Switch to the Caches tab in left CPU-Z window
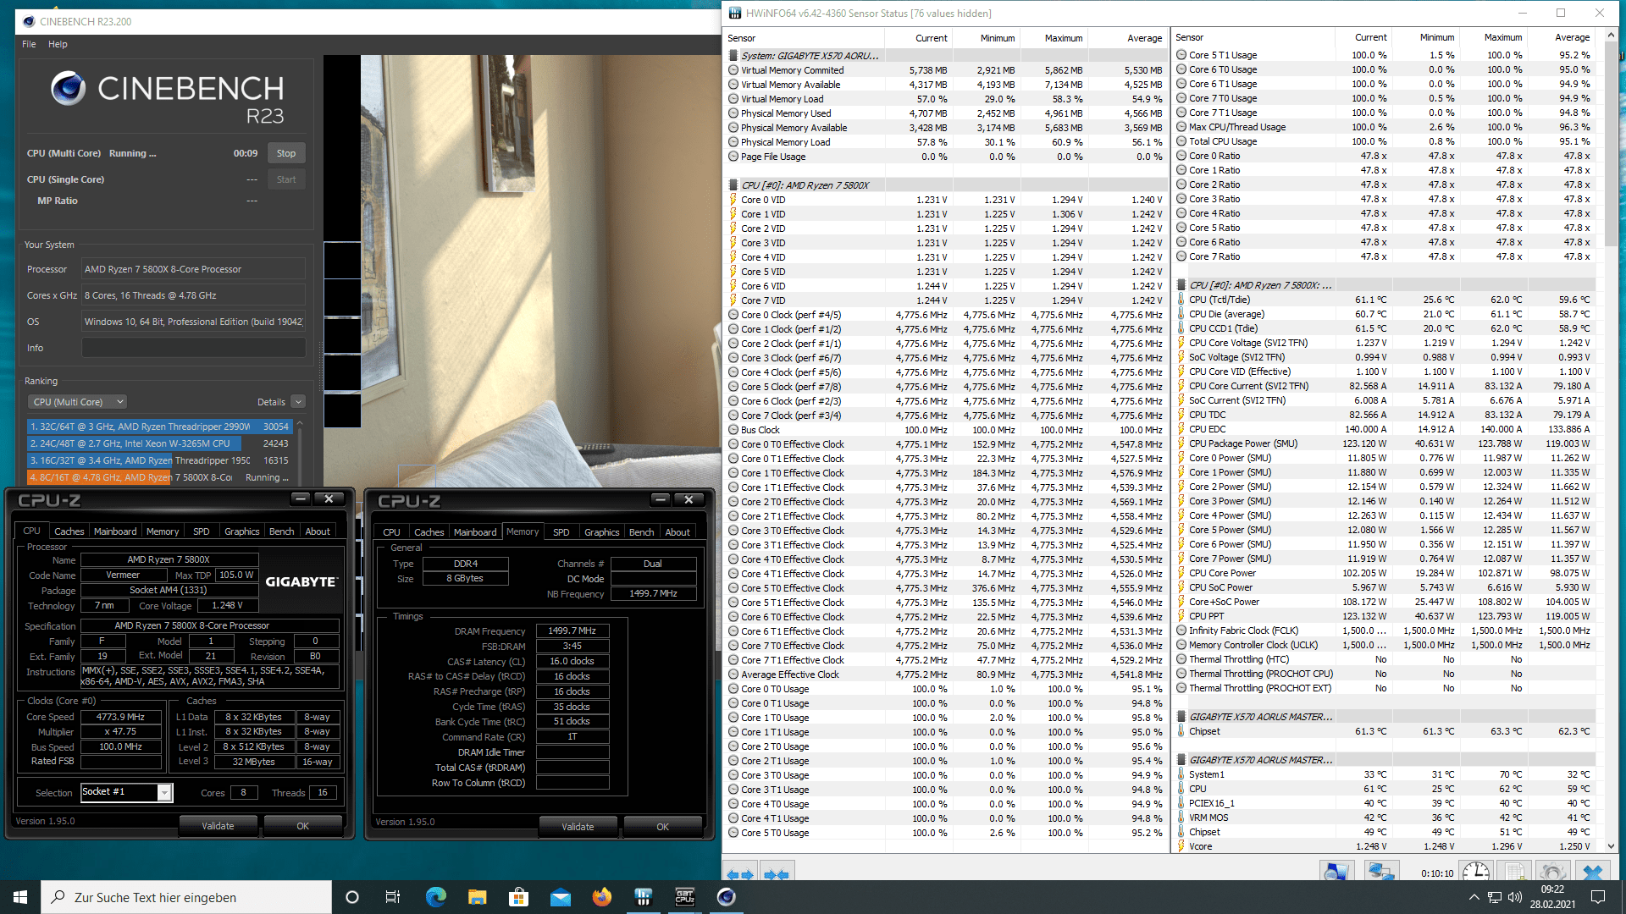Viewport: 1626px width, 914px height. click(x=69, y=531)
